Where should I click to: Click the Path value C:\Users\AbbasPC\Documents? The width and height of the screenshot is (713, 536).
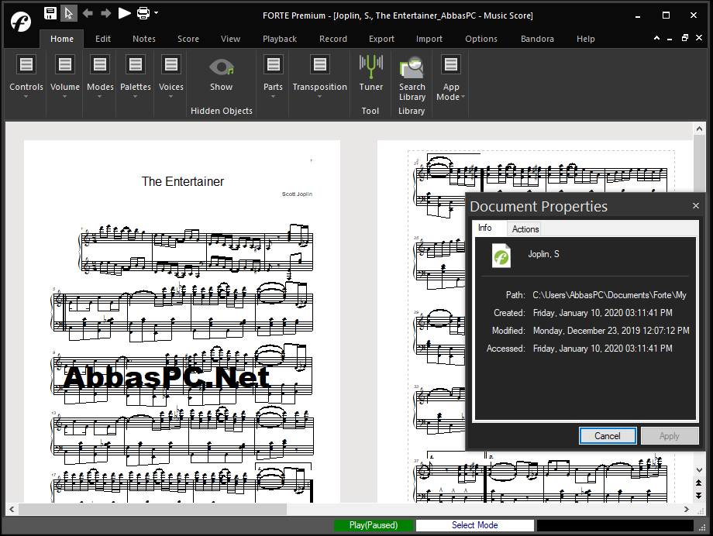point(609,295)
